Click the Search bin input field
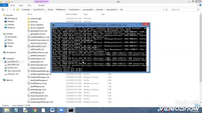 184,10
